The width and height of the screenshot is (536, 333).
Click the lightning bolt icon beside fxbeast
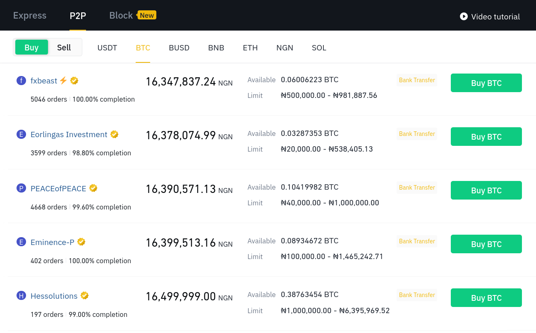coord(63,81)
